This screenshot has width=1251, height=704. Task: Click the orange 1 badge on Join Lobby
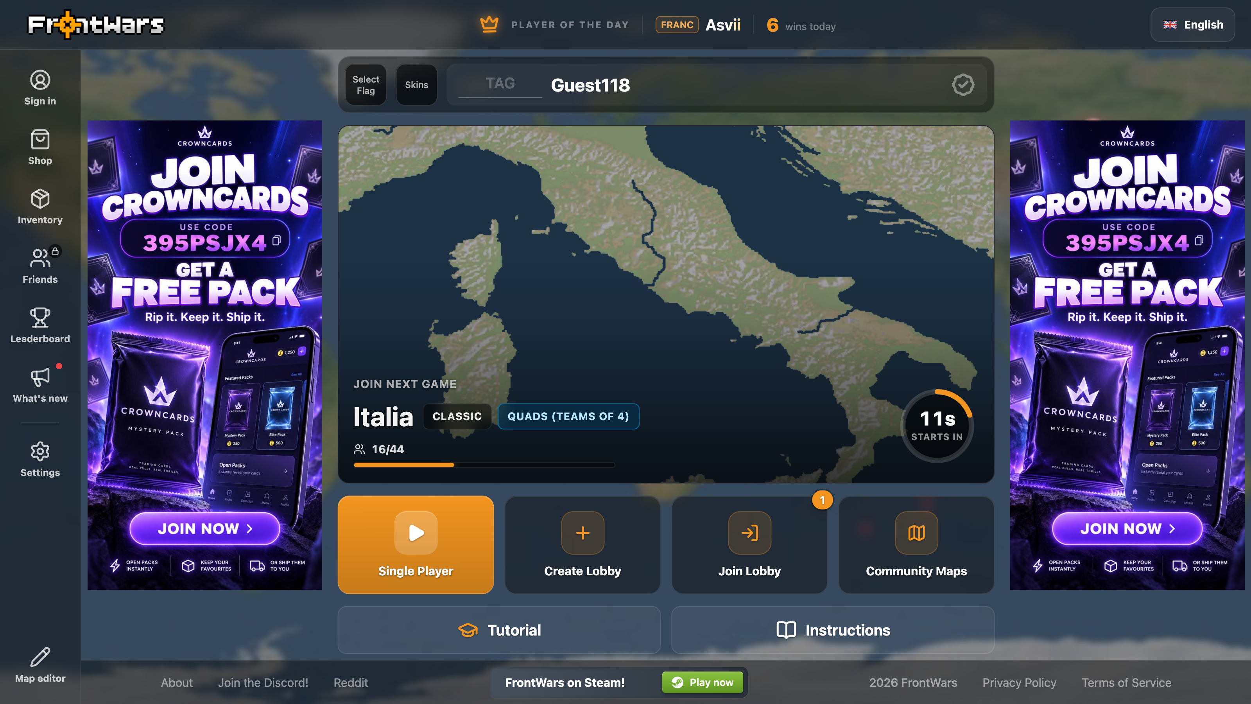(x=822, y=500)
